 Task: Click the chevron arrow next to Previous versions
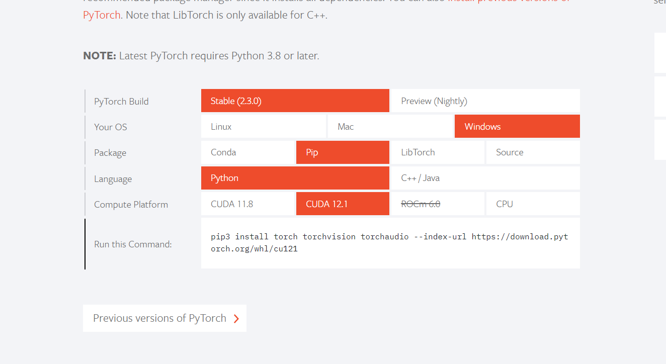pyautogui.click(x=236, y=319)
